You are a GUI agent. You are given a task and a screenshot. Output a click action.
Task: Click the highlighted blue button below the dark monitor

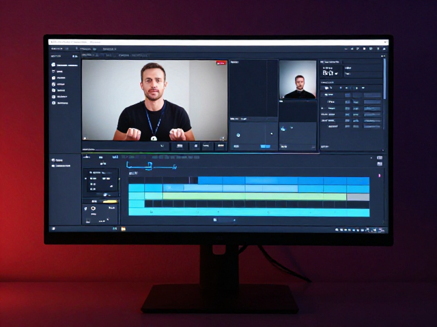265,146
